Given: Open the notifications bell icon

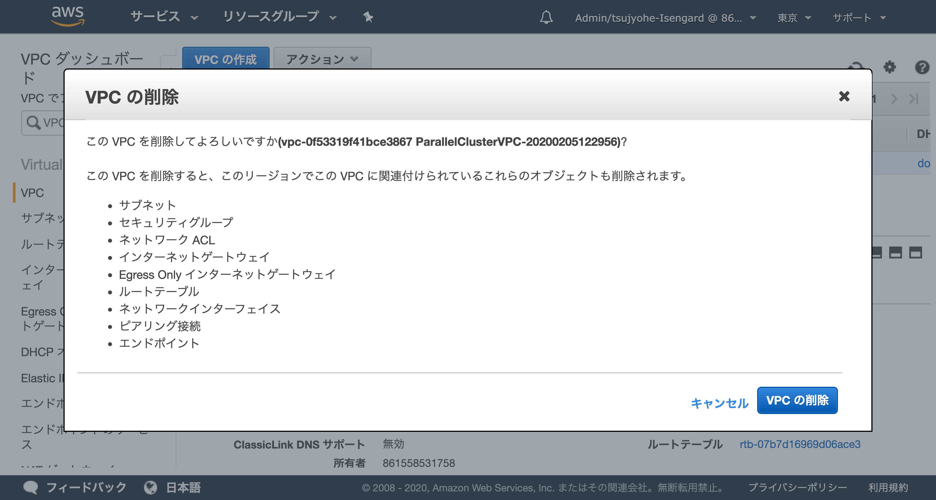Looking at the screenshot, I should click(546, 18).
